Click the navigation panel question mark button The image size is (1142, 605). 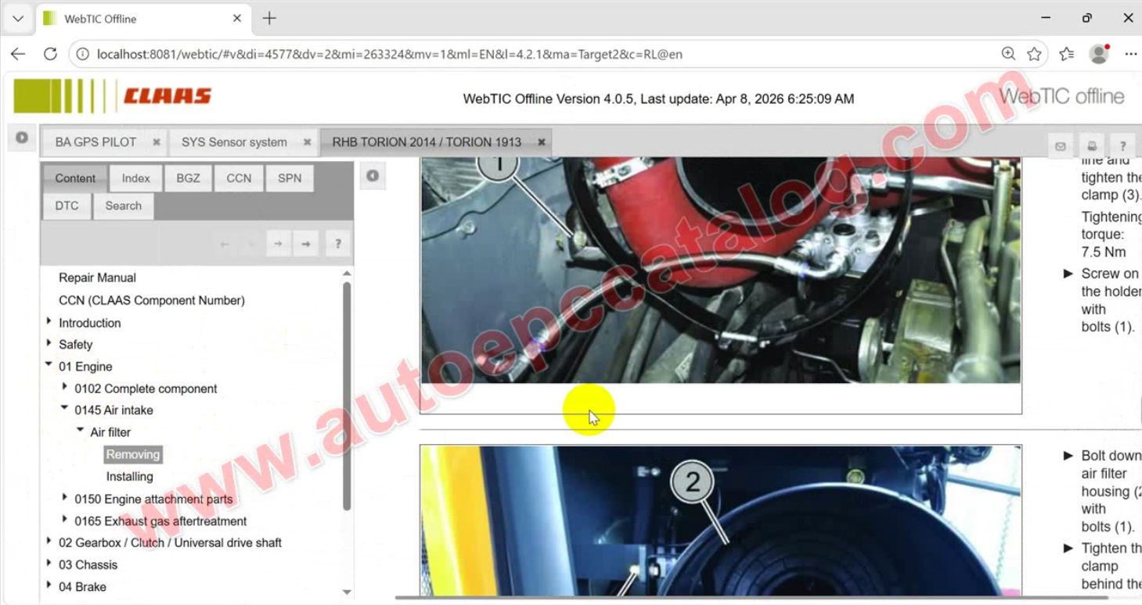(337, 244)
